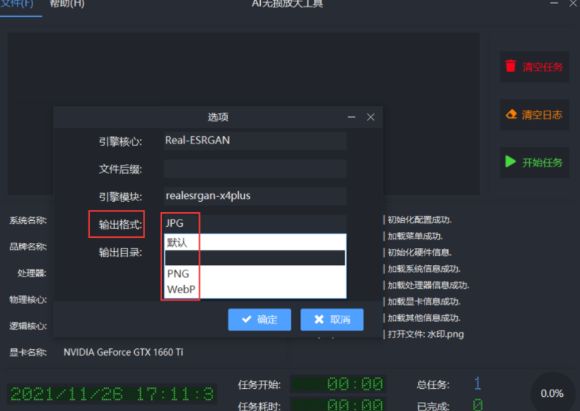Collapse the 输出格式 JPG combo box
580x411 pixels.
[254, 224]
